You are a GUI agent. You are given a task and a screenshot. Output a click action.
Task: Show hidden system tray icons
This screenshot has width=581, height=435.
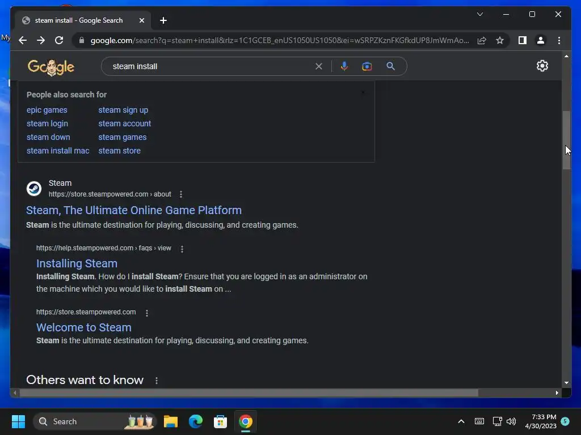461,421
